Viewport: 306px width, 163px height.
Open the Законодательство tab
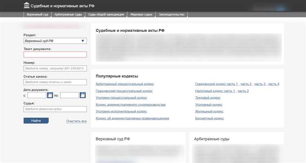[171, 14]
